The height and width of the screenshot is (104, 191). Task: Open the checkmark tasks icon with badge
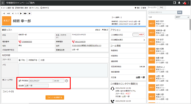[184, 3]
